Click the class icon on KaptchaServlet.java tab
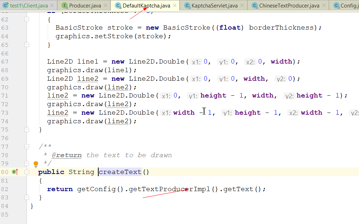This screenshot has width=359, height=224. [187, 5]
